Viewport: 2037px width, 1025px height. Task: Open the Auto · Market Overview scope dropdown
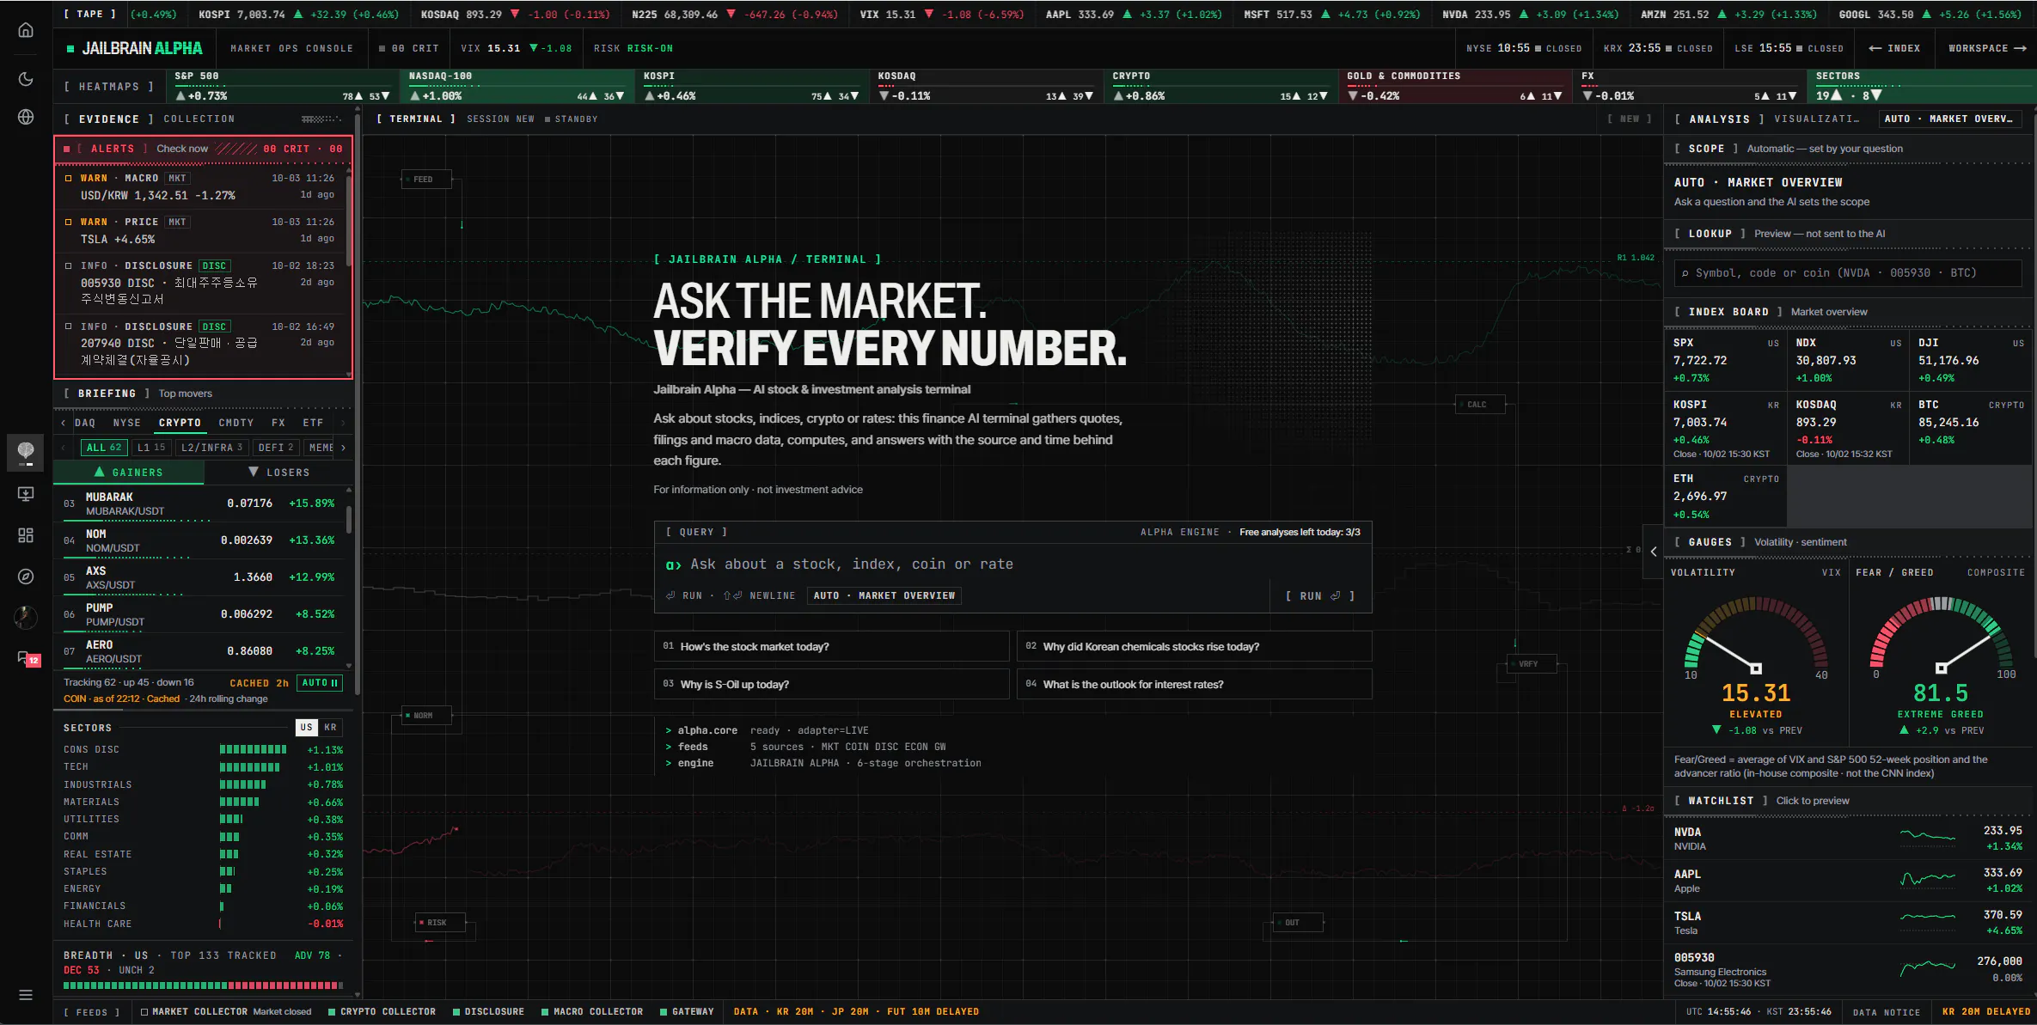pos(1948,119)
